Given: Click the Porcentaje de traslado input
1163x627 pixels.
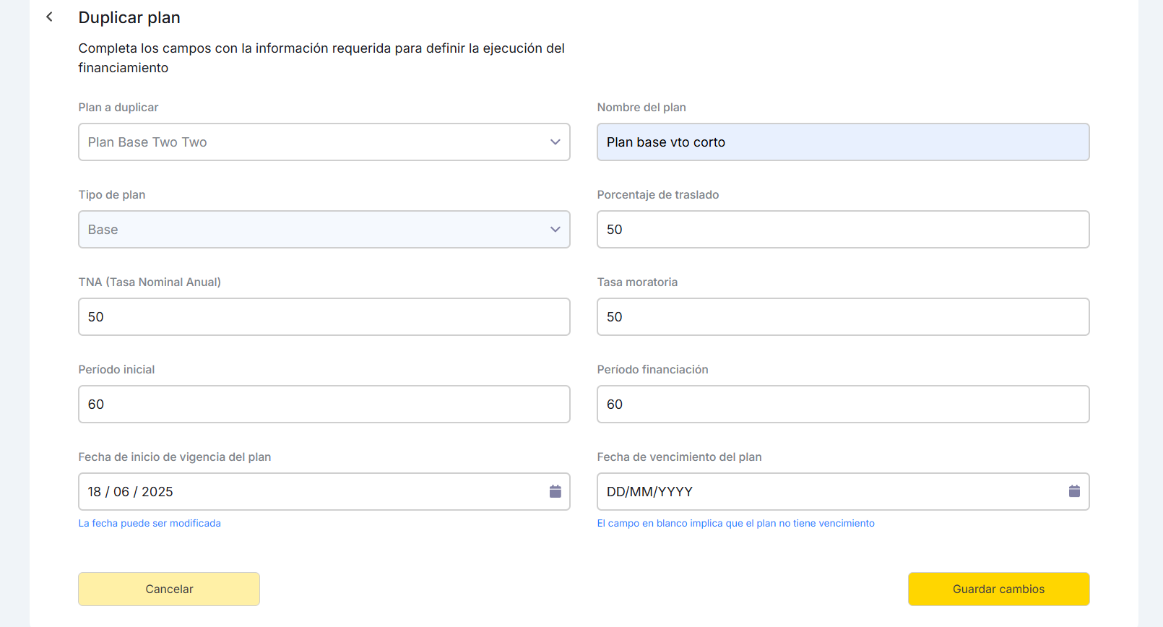Looking at the screenshot, I should pos(842,230).
